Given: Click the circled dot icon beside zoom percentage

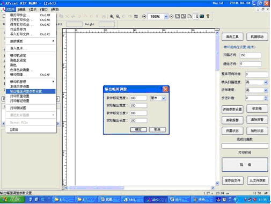Looking at the screenshot, I should [x=144, y=17].
